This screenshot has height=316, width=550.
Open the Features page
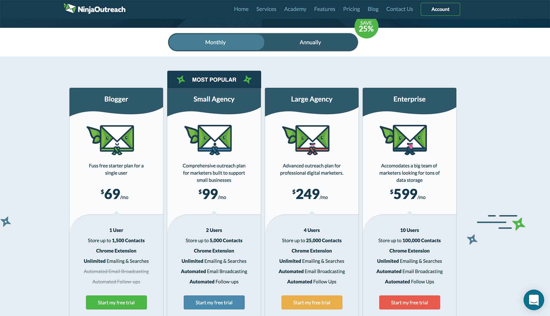tap(324, 9)
